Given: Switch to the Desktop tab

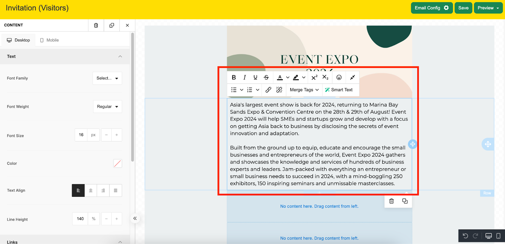Looking at the screenshot, I should coord(19,40).
